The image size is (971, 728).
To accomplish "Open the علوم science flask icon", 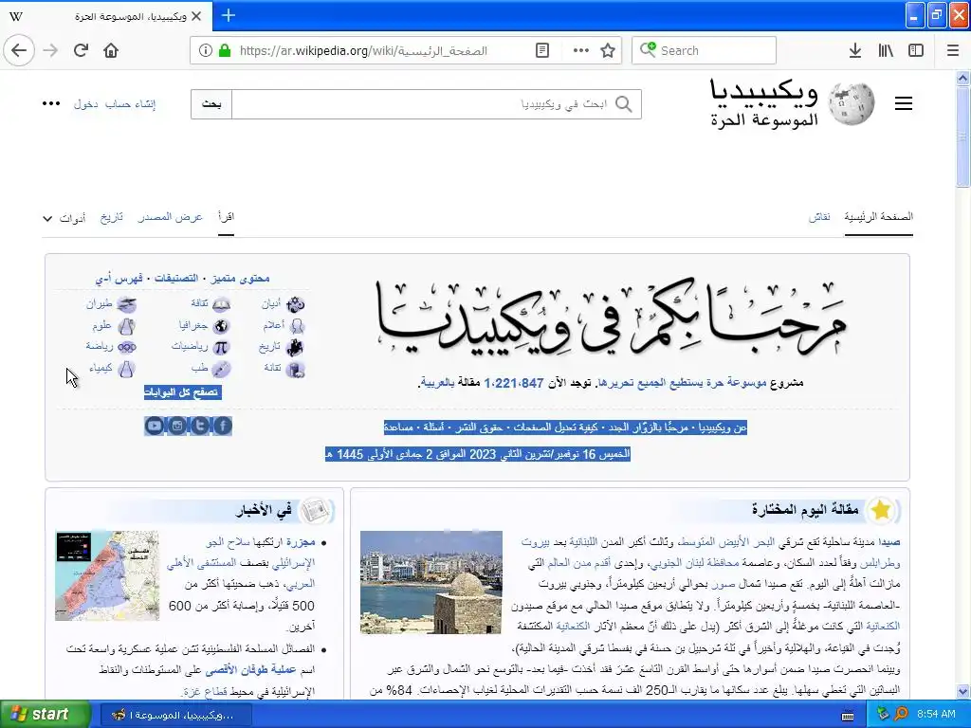I will pyautogui.click(x=126, y=326).
